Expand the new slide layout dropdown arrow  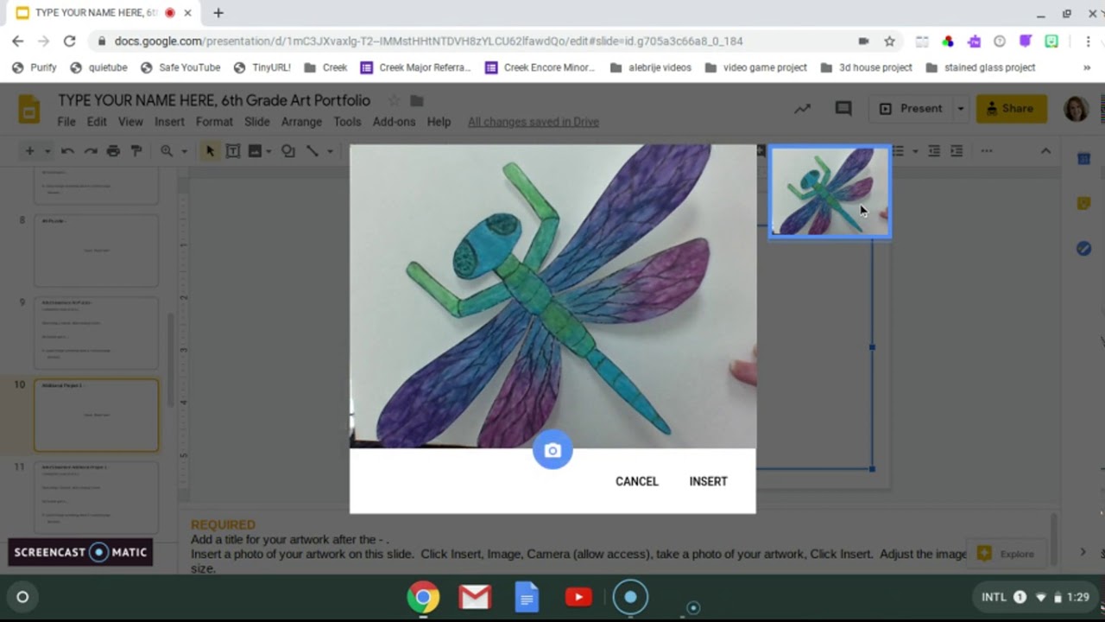point(47,151)
